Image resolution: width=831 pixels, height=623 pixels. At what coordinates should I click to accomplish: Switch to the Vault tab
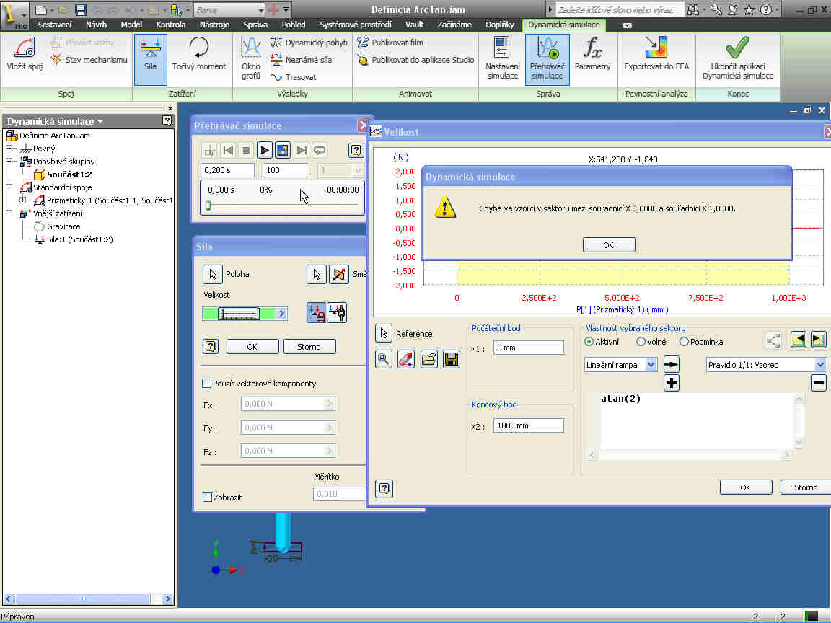point(414,25)
